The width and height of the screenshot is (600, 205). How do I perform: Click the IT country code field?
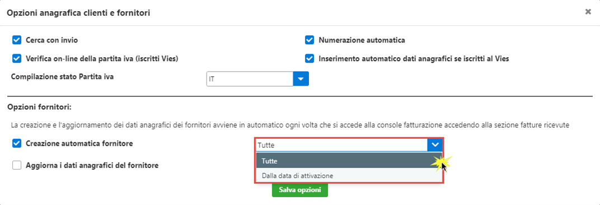[x=250, y=79]
